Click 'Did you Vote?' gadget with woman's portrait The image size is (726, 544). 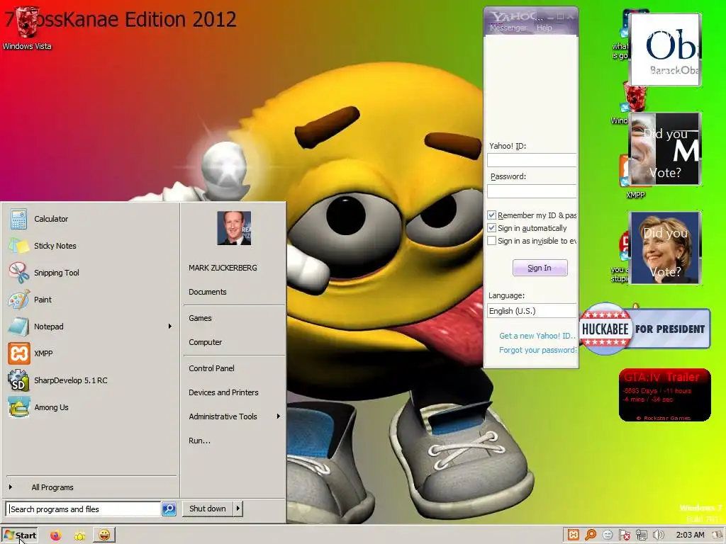pyautogui.click(x=665, y=248)
